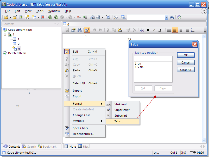Switch to the Search tab

pyautogui.click(x=29, y=147)
